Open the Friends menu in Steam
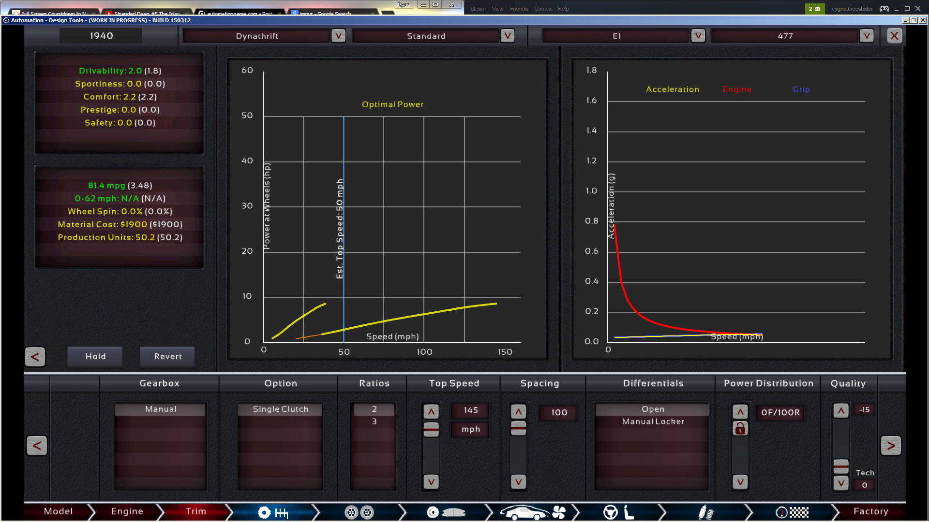This screenshot has height=522, width=929. pyautogui.click(x=518, y=9)
